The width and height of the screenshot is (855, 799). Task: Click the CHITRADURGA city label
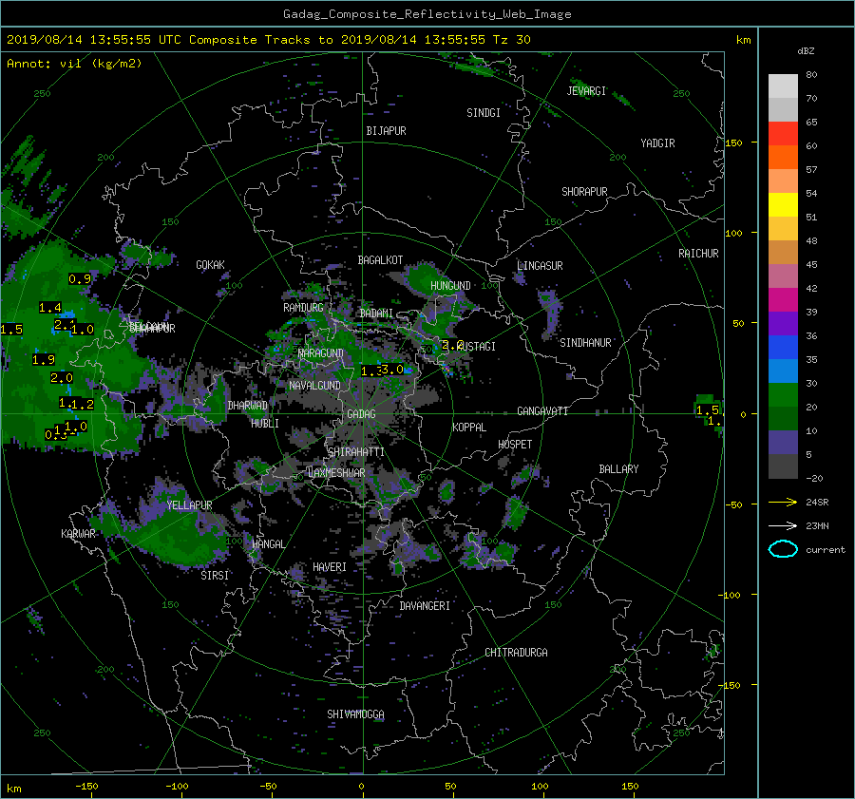517,653
